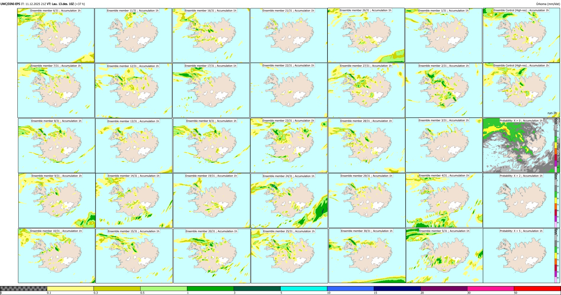Viewport: 561px width, 295px height.
Task: Select the Ensemble member 12/31 map
Action: pyautogui.click(x=133, y=91)
